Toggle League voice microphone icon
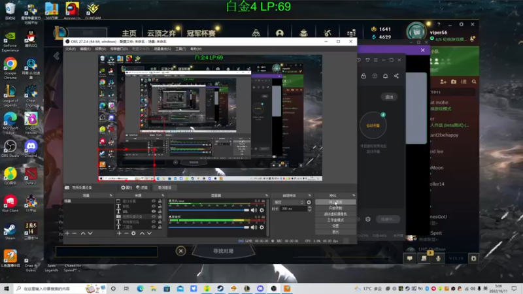Viewport: 523px width, 294px height. (x=438, y=258)
